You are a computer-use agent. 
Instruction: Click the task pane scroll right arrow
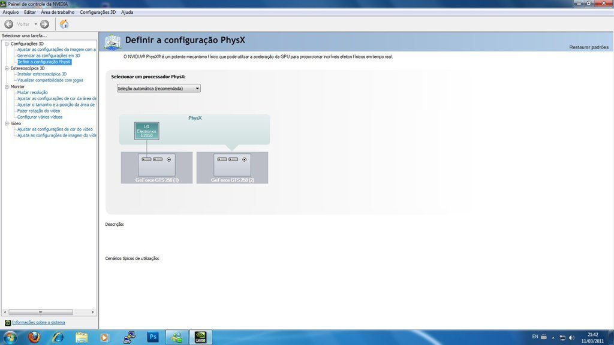coord(93,312)
